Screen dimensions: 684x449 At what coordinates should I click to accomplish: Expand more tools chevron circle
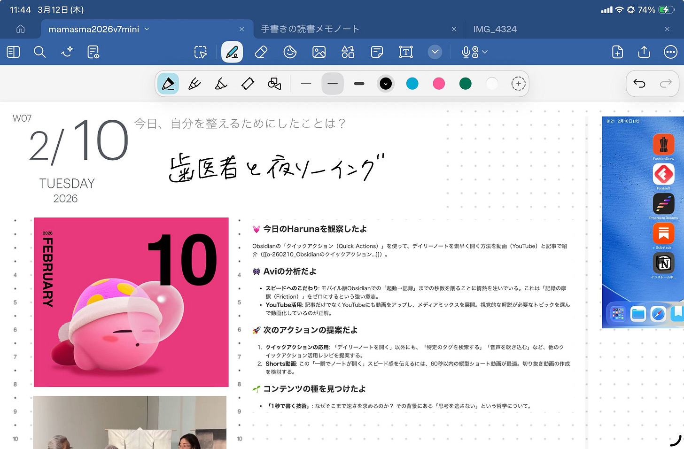pos(435,52)
